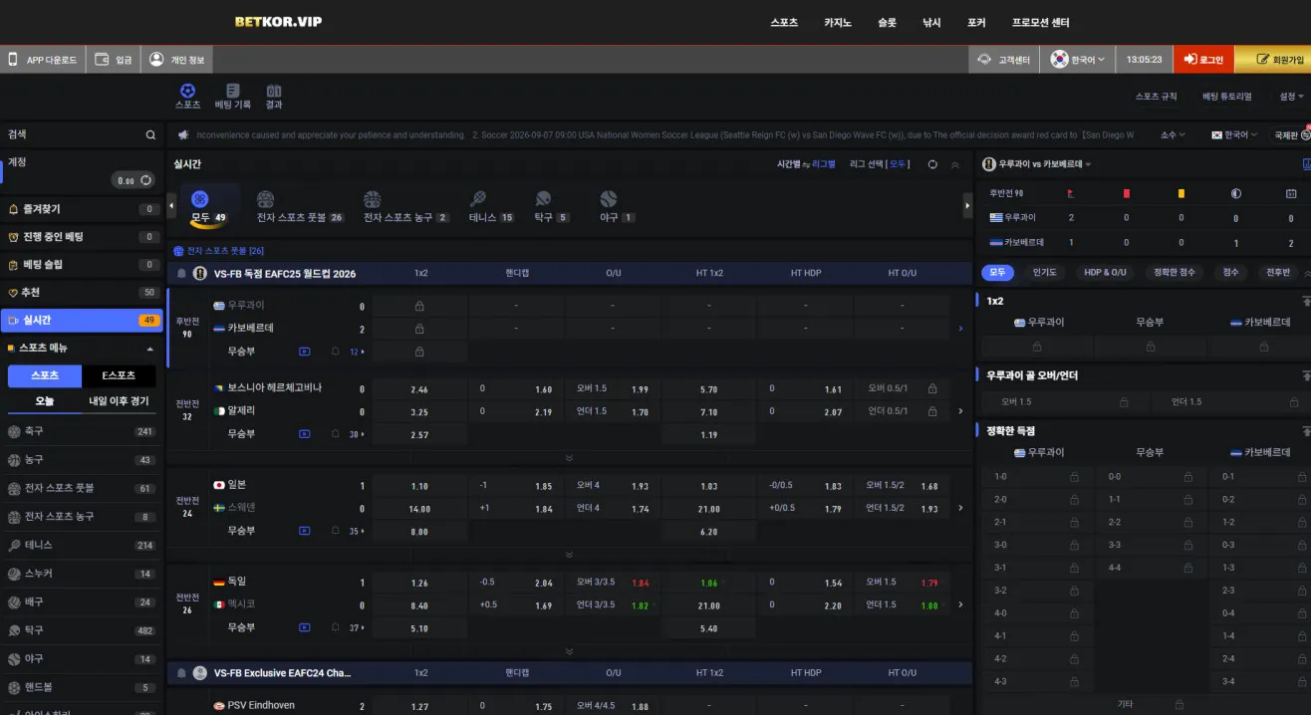Select 야구 category icon in 실시간

609,199
